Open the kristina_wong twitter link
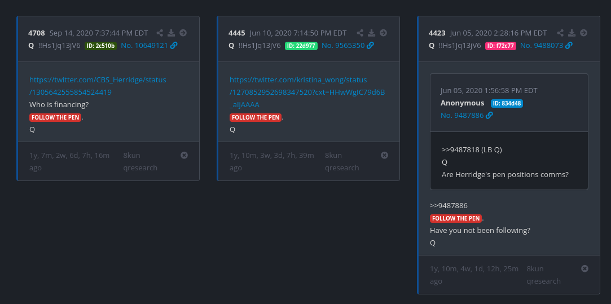The image size is (611, 304). (x=307, y=92)
